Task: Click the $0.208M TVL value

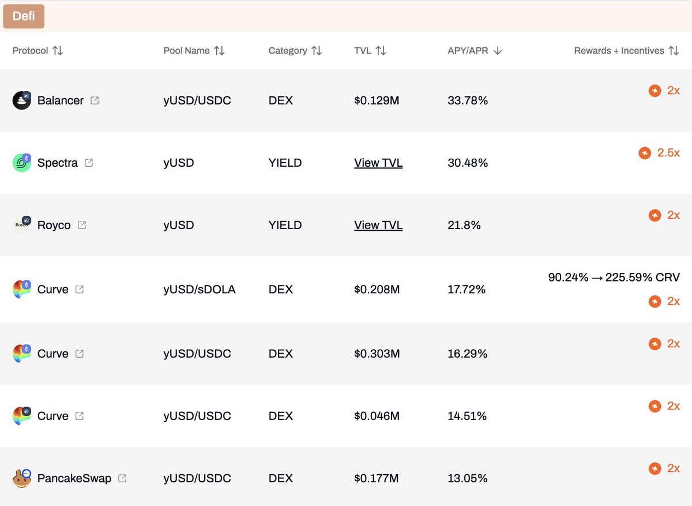Action: (x=377, y=289)
